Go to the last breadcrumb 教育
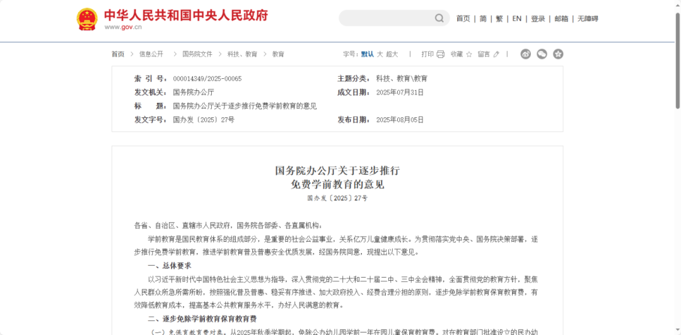Viewport: 681px width, 335px height. coord(279,54)
